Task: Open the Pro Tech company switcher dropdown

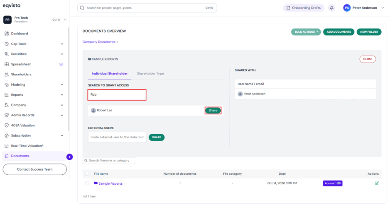Action: click(x=65, y=20)
